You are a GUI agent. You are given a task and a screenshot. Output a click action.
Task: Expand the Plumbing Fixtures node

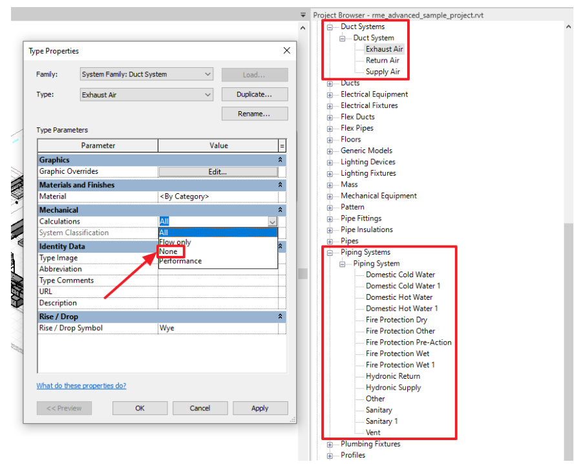pyautogui.click(x=330, y=445)
